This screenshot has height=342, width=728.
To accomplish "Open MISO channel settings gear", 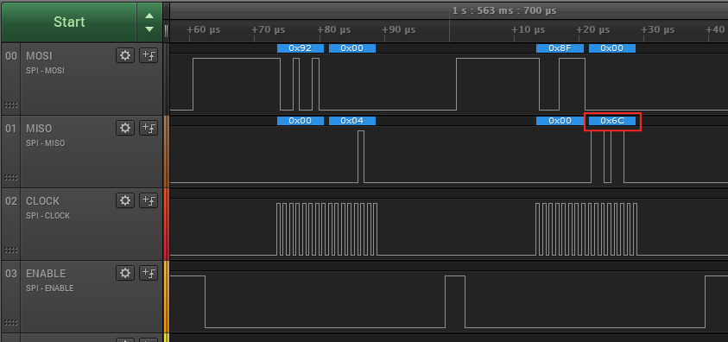I will pyautogui.click(x=124, y=128).
